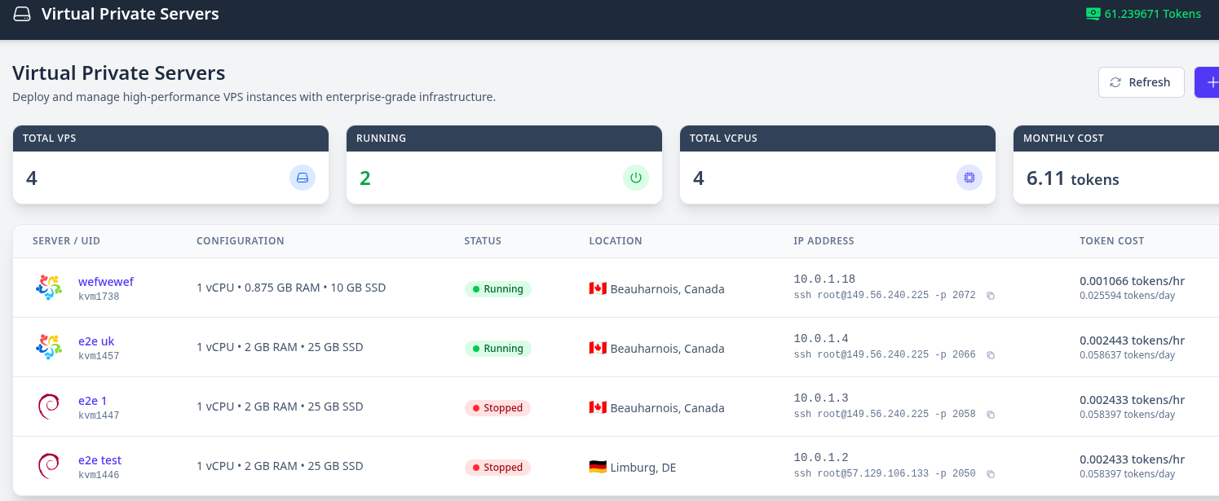Image resolution: width=1219 pixels, height=501 pixels.
Task: Click the Debian logo for e2e test
Action: pyautogui.click(x=49, y=466)
